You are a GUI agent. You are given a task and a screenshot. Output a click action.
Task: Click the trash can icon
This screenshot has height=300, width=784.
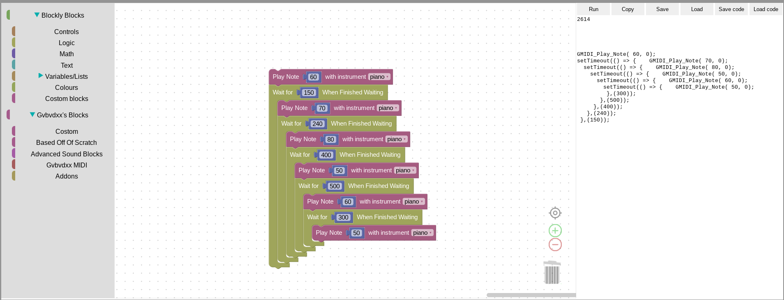[552, 273]
